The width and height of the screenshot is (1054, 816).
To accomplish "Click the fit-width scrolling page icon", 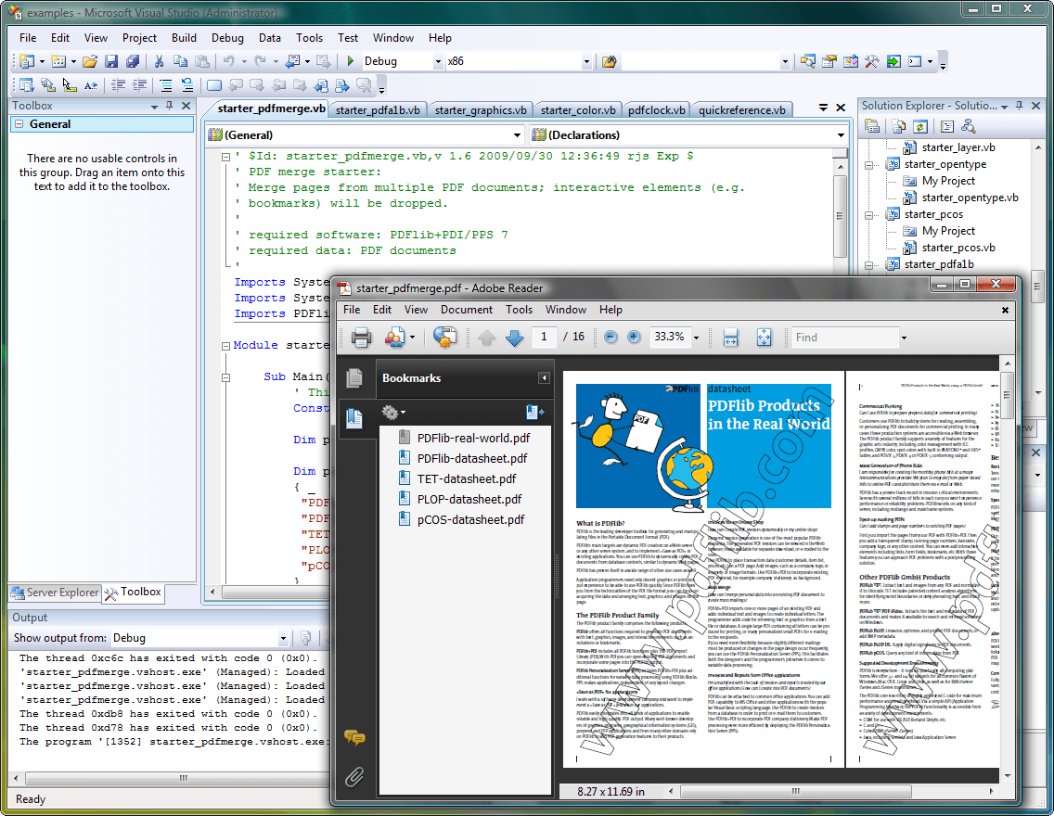I will [x=730, y=338].
